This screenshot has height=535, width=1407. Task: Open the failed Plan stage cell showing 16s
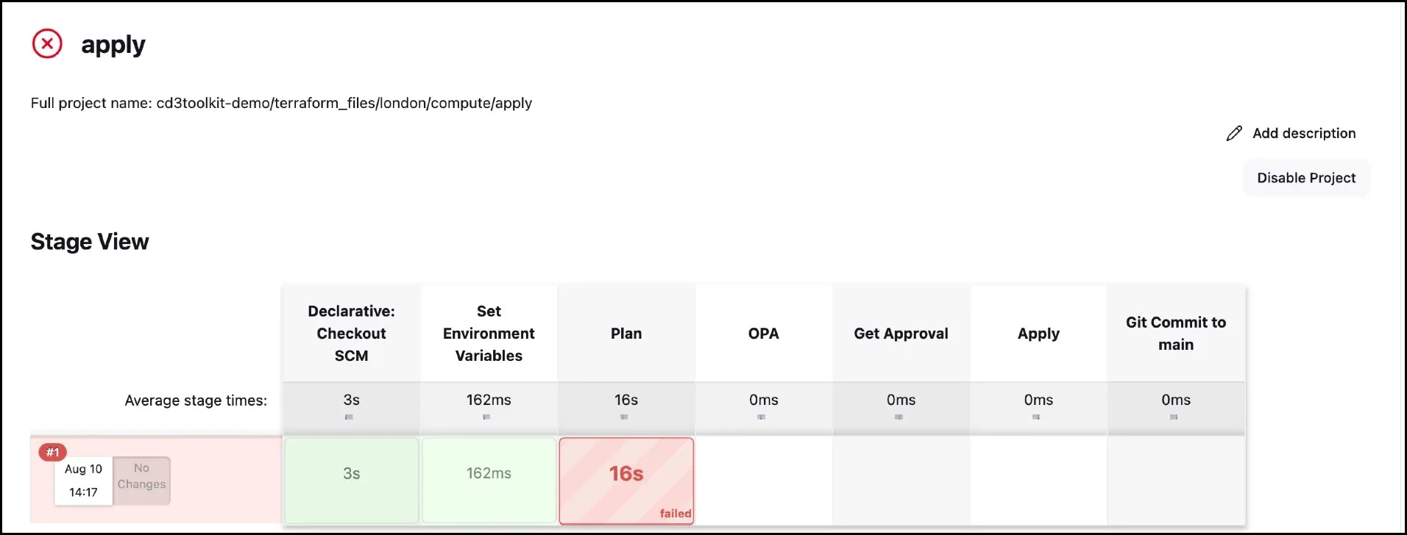[626, 474]
